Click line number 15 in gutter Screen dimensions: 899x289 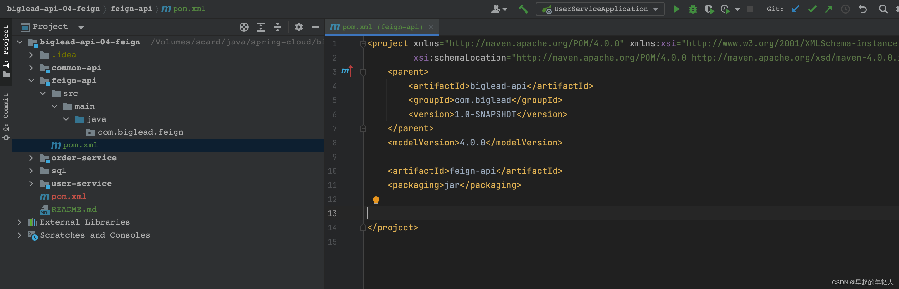pos(332,242)
